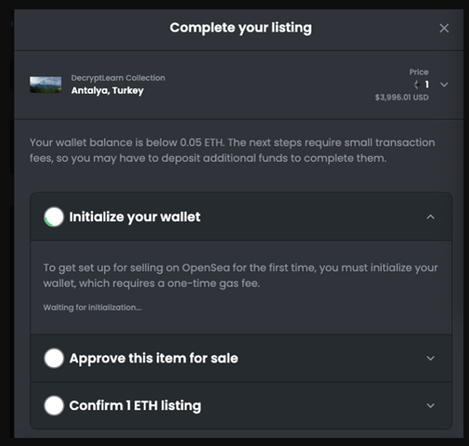Expand the Price details chevron
This screenshot has height=446, width=469.
point(444,85)
